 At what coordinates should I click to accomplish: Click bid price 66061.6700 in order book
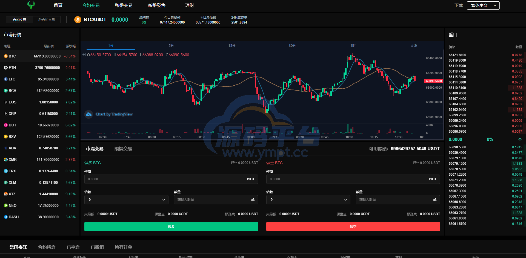457,224
